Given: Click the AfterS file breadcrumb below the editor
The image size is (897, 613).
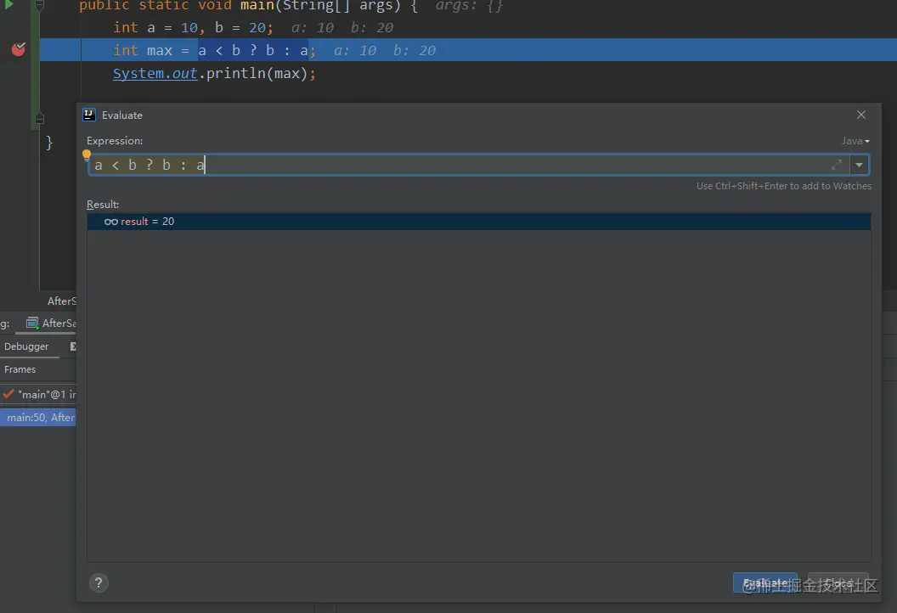Looking at the screenshot, I should point(62,301).
